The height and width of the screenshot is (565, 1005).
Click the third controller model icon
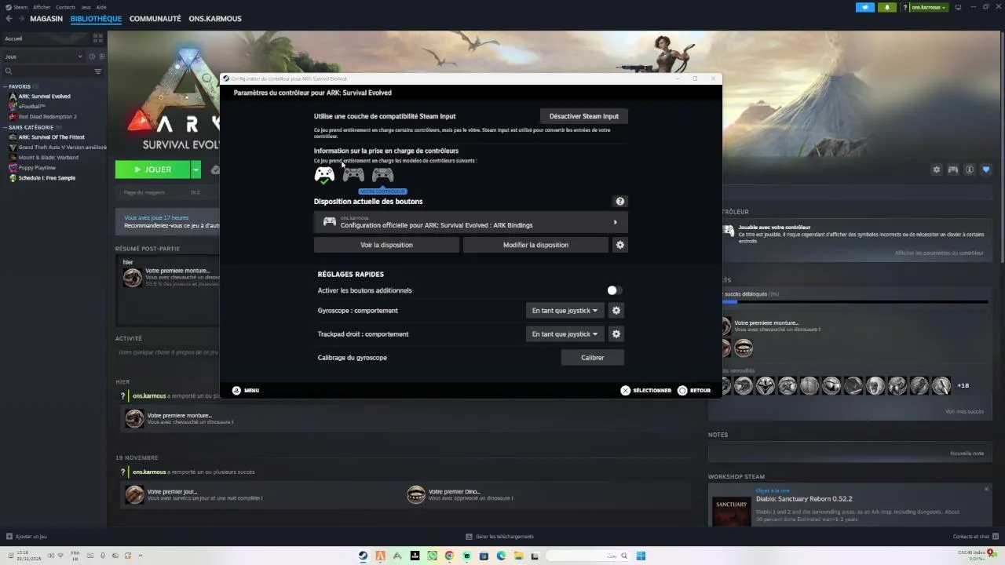382,174
